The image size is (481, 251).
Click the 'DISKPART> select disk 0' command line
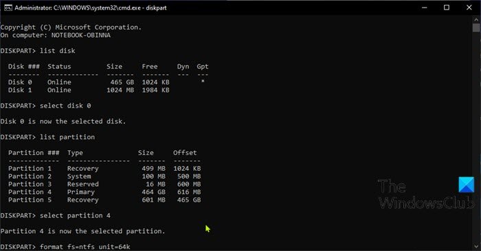[46, 106]
